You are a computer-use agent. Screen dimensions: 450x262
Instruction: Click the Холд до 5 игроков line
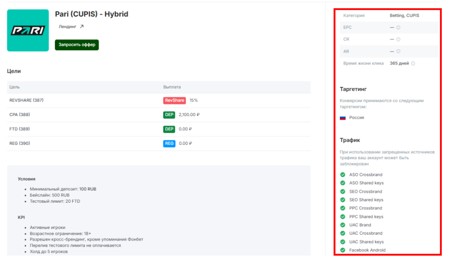click(x=49, y=252)
